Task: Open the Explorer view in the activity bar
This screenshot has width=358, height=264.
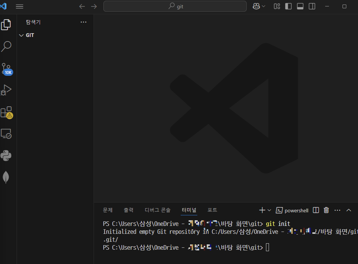Action: click(6, 25)
